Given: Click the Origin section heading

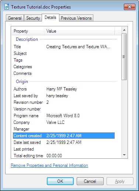Looking at the screenshot, I should point(22,82).
